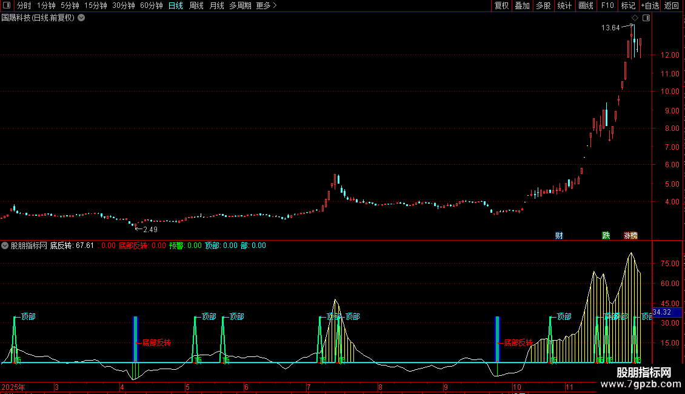This screenshot has width=685, height=394.
Task: Click the 复权 button
Action: click(x=501, y=5)
